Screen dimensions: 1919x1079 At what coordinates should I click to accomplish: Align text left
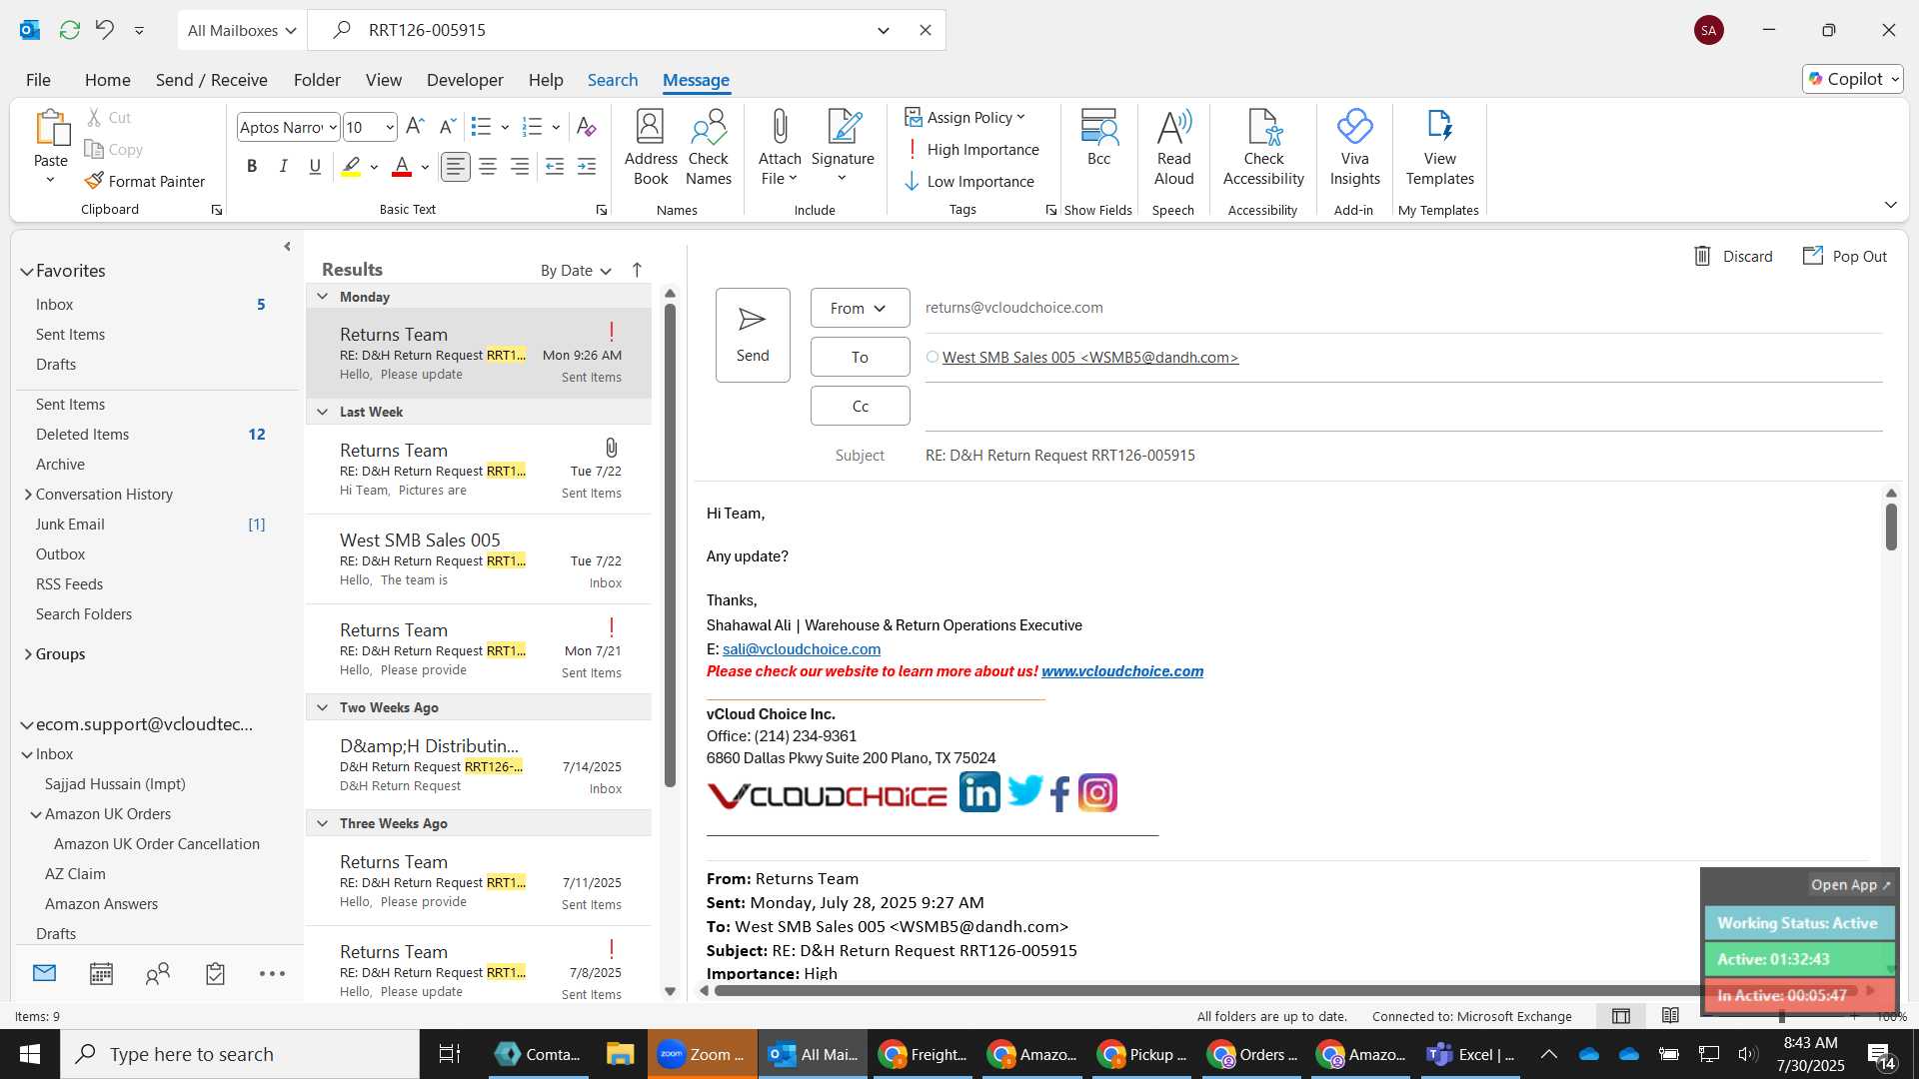[x=456, y=167]
